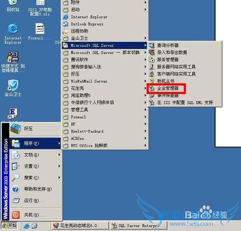Click the 运行 run dialog icon
241x231 pixels.
[15, 200]
